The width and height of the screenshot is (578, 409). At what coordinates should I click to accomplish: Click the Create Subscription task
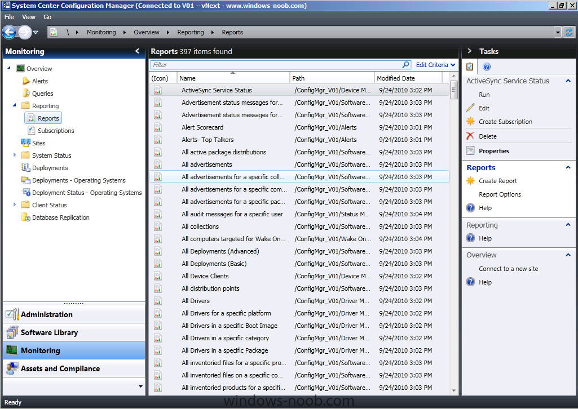point(505,122)
